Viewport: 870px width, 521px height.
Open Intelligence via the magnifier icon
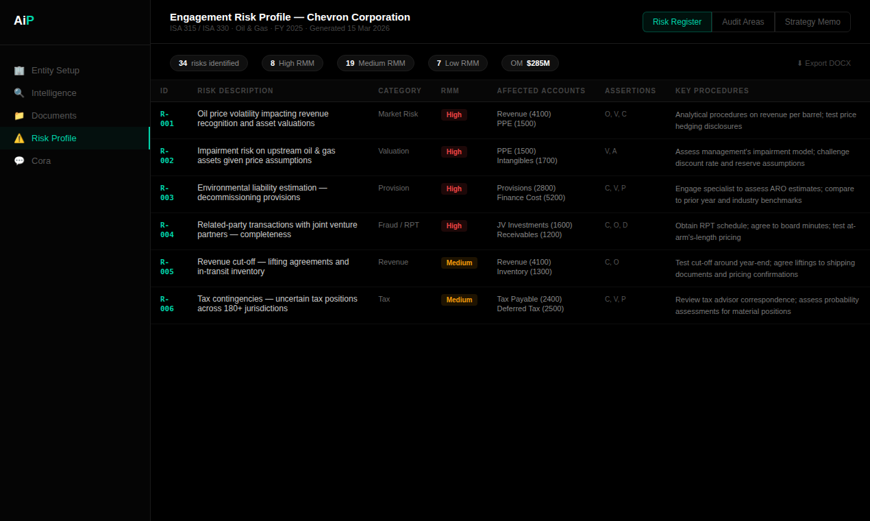[x=19, y=93]
